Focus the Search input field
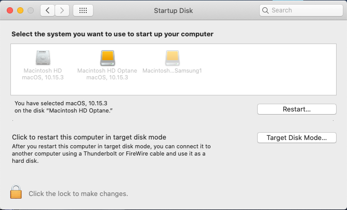The image size is (347, 210). (301, 10)
